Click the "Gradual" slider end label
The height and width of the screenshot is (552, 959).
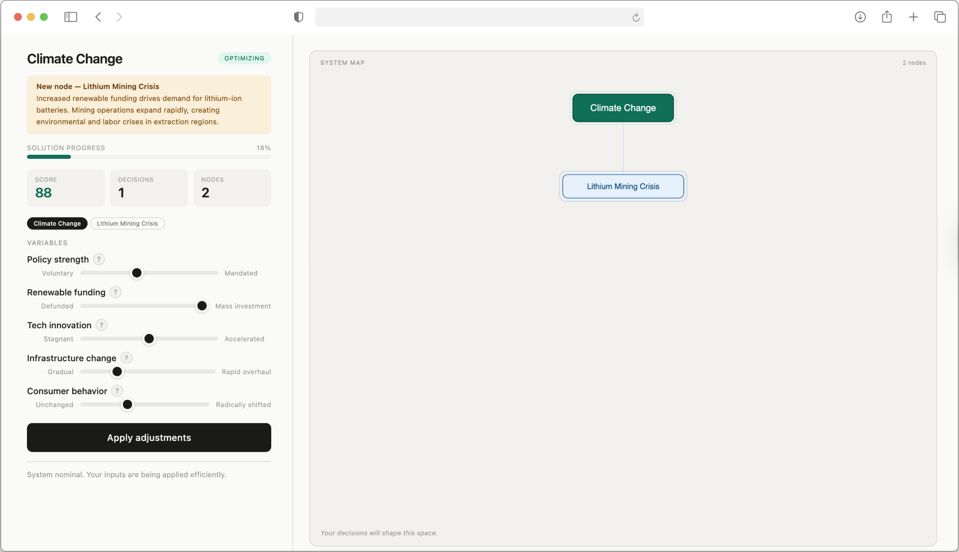[x=60, y=372]
